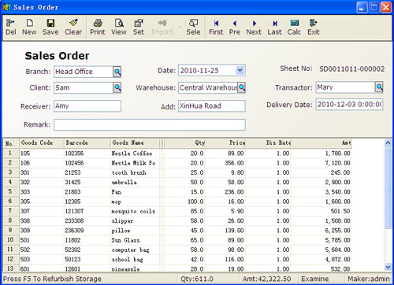Click the Delivery Date field

[x=349, y=105]
